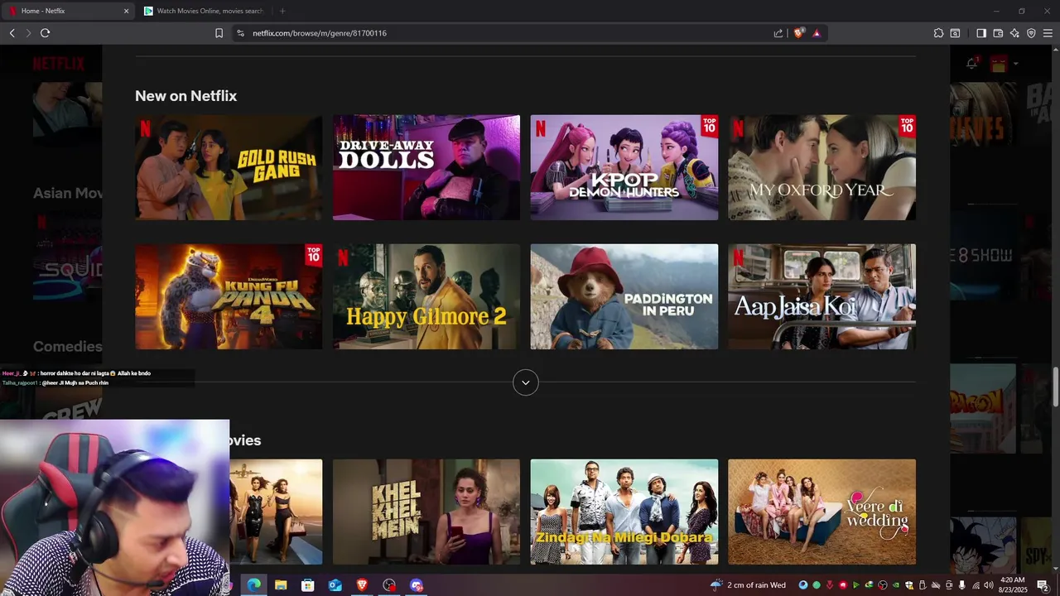Toggle the browser sidebar panel
Viewport: 1060px width, 596px height.
[981, 33]
